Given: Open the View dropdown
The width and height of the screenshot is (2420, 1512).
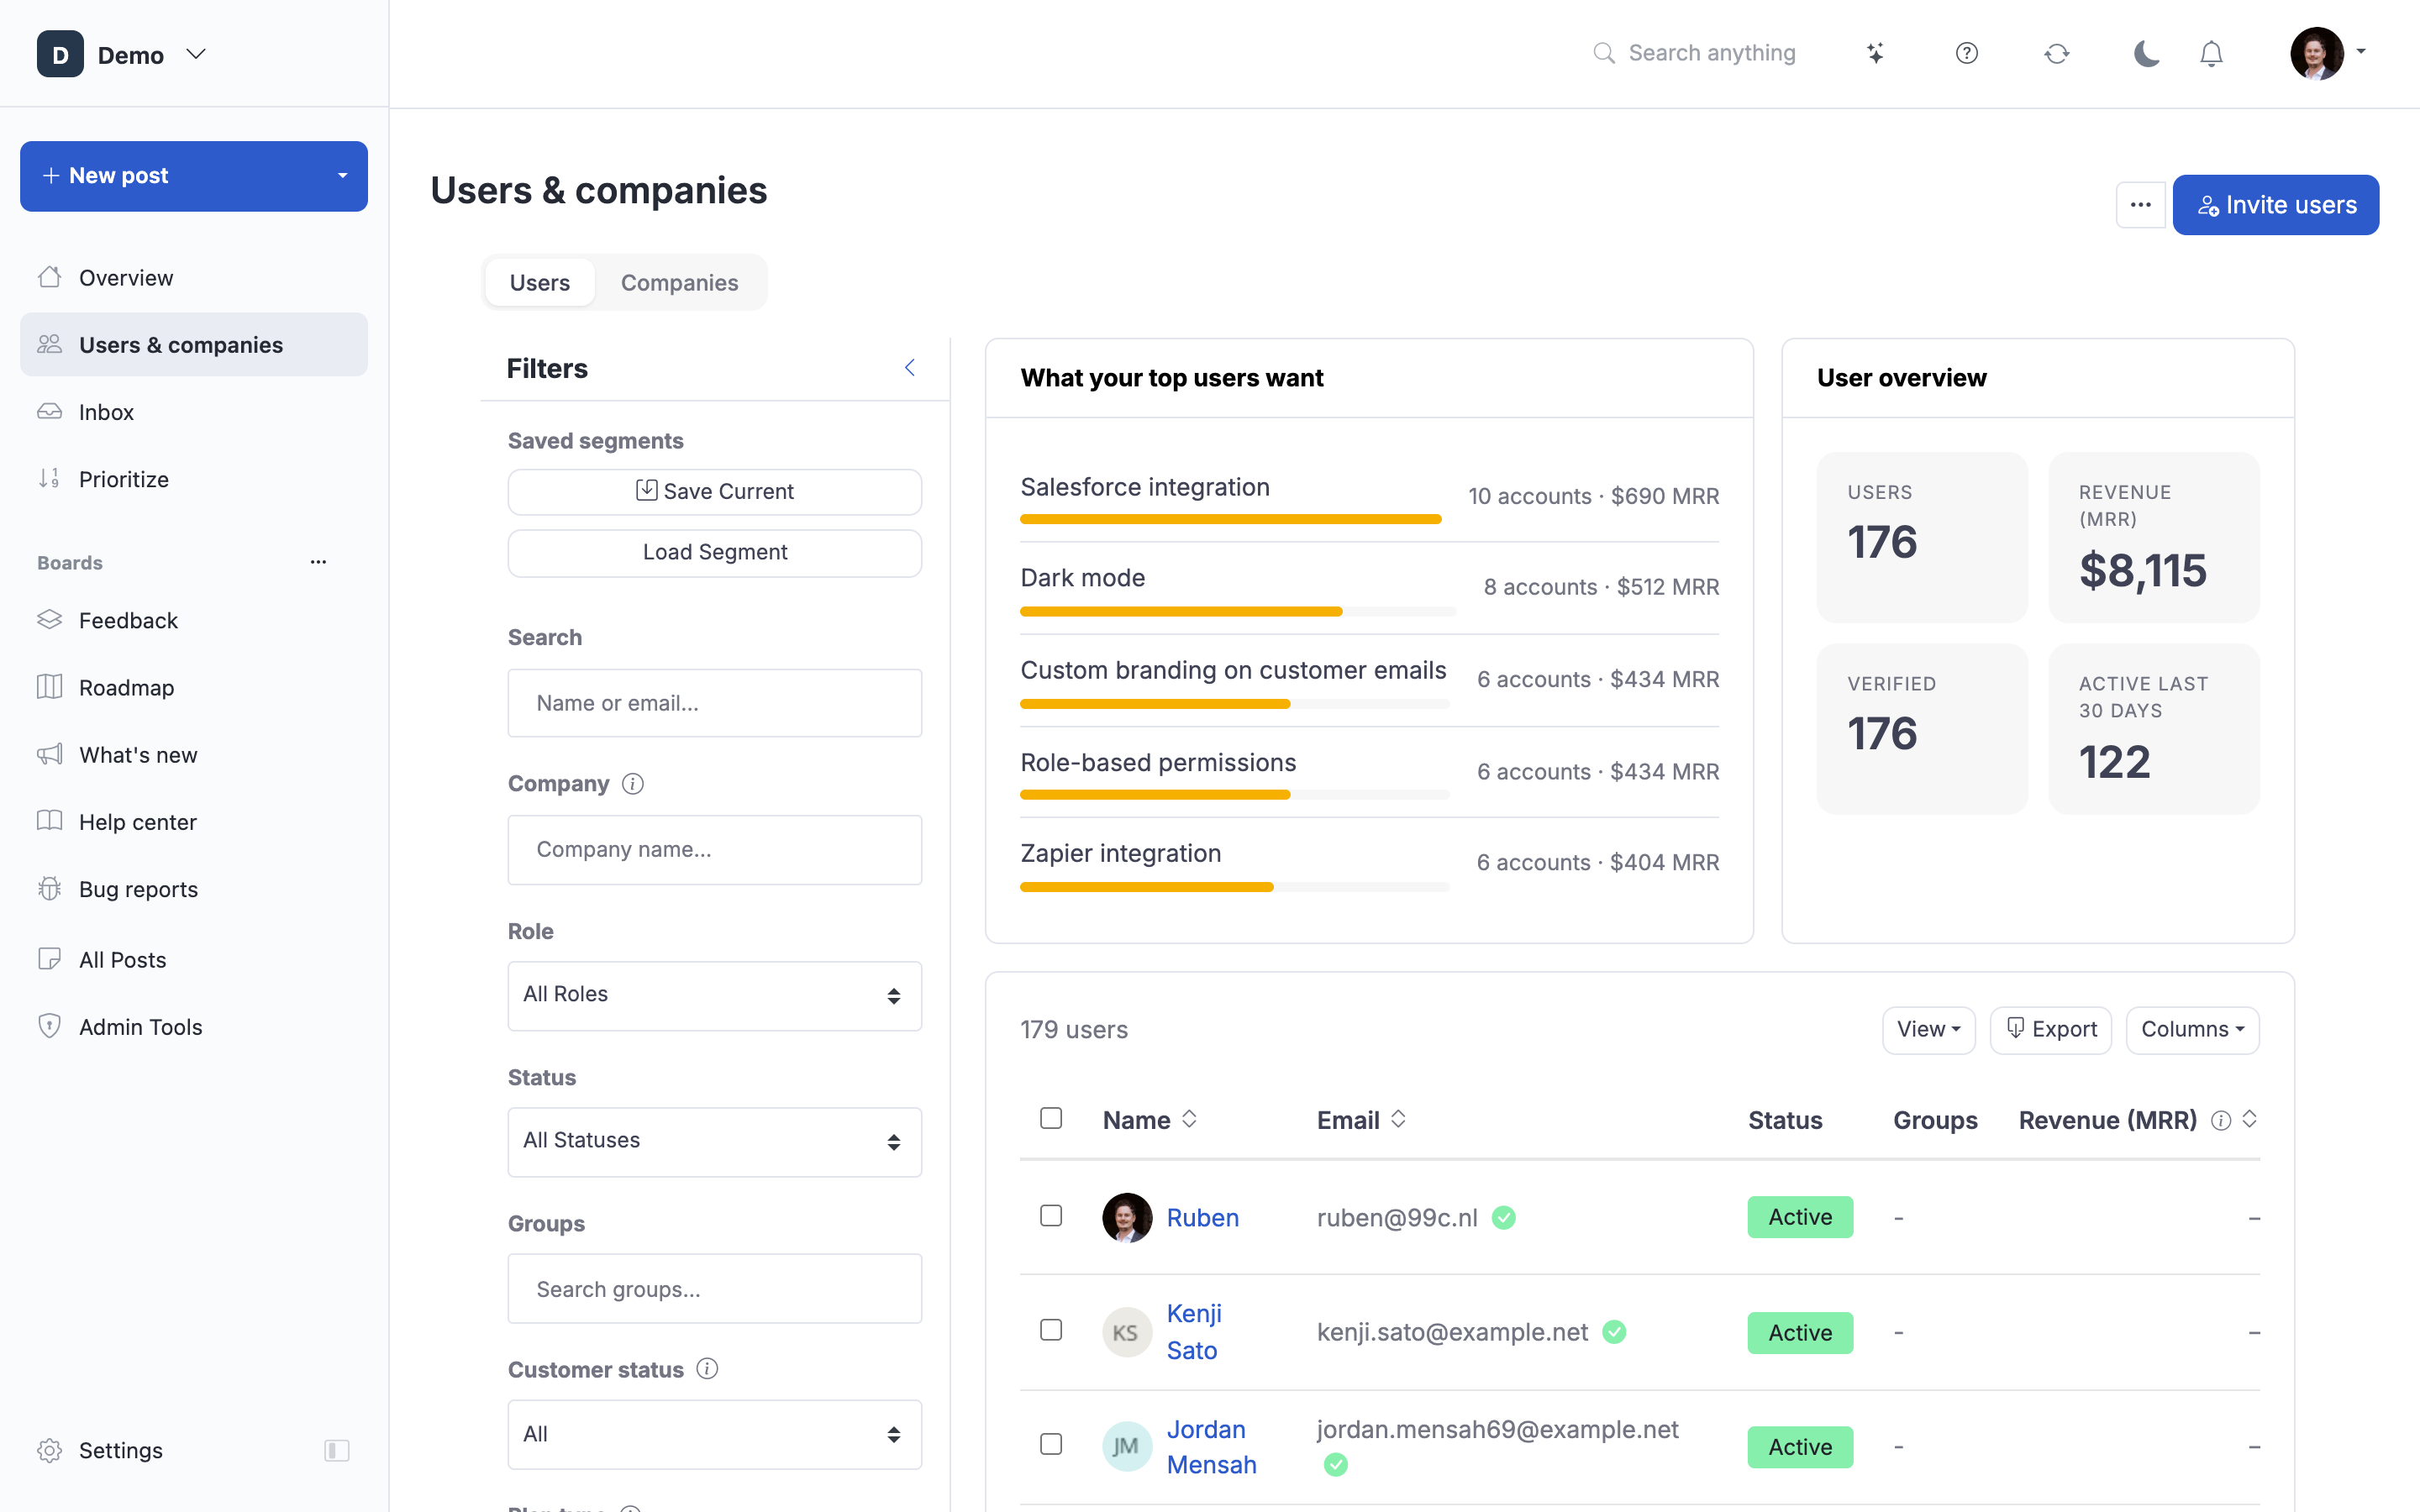Looking at the screenshot, I should (x=1928, y=1029).
